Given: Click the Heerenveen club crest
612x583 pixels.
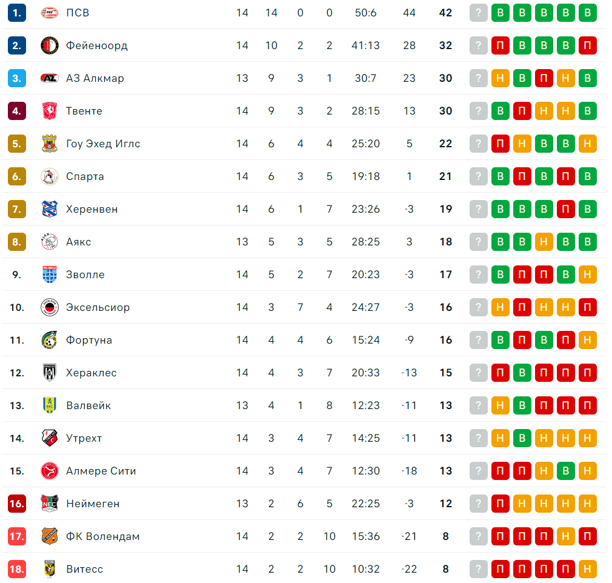Looking at the screenshot, I should (50, 209).
